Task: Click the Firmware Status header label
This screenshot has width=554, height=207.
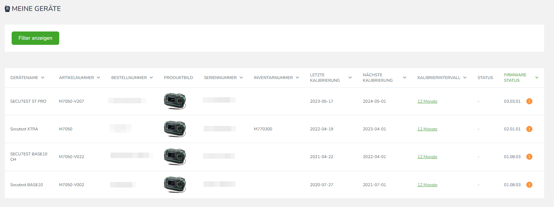Action: (515, 78)
